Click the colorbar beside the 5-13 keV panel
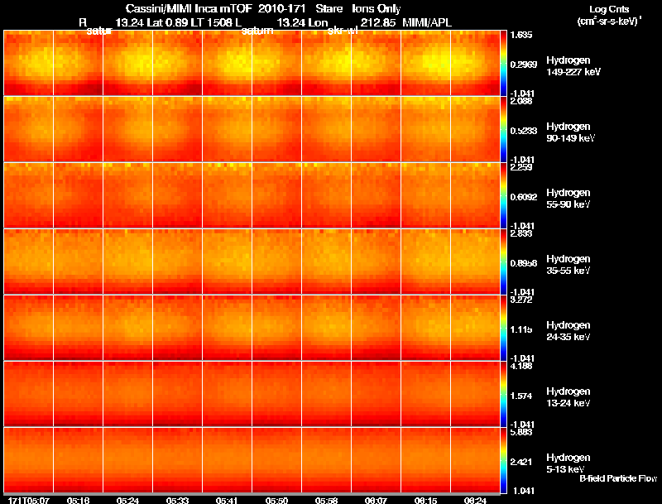662x504 pixels. click(503, 460)
